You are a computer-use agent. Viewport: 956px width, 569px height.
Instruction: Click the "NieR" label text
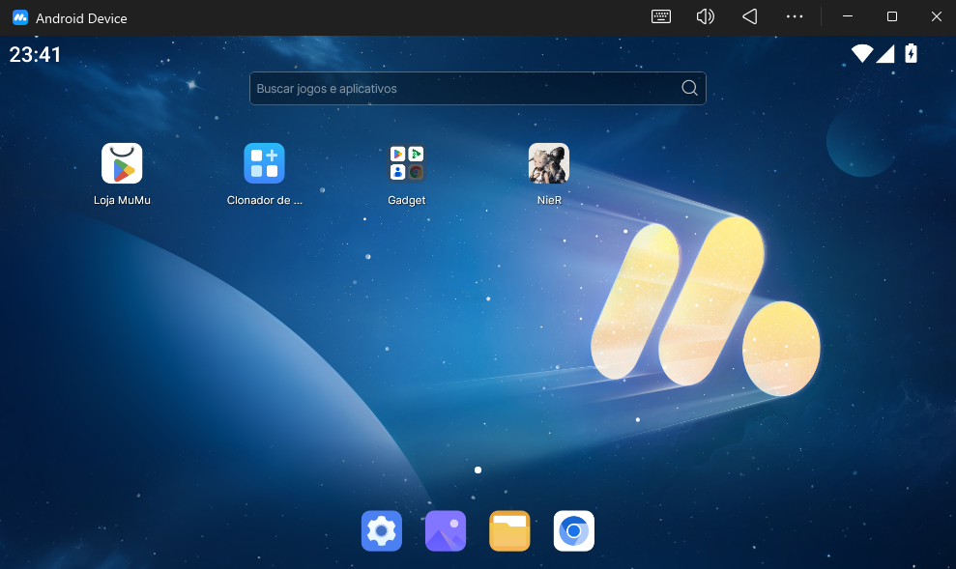click(549, 200)
